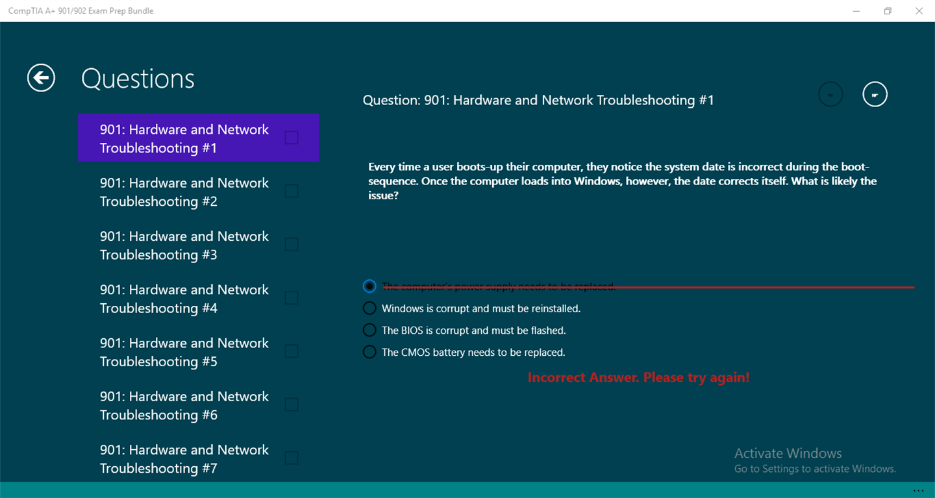Open Hardware and Network Troubleshooting #1 item
Image resolution: width=935 pixels, height=498 pixels.
[x=198, y=138]
